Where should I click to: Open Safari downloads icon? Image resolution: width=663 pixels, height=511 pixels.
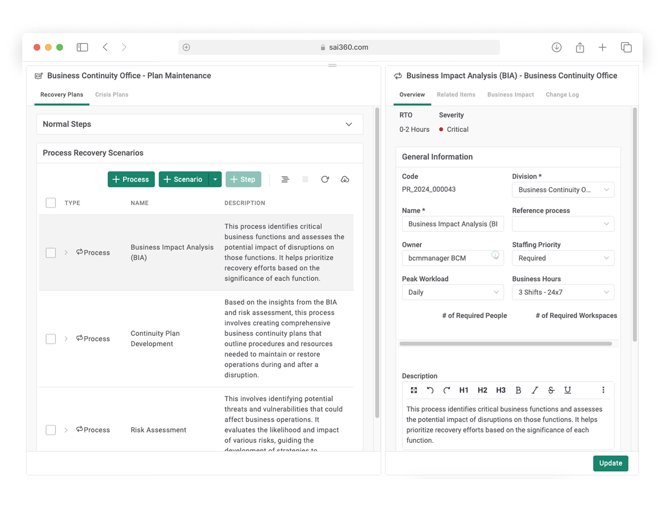(557, 47)
